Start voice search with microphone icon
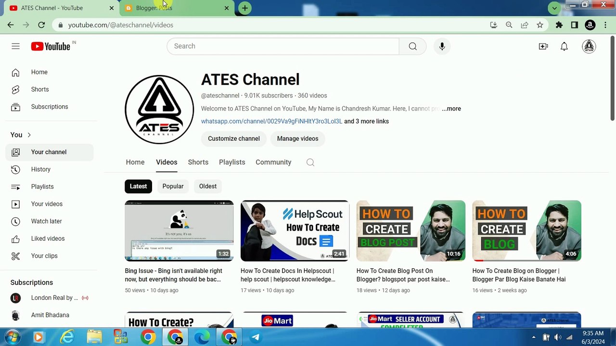This screenshot has height=346, width=616. 442,46
